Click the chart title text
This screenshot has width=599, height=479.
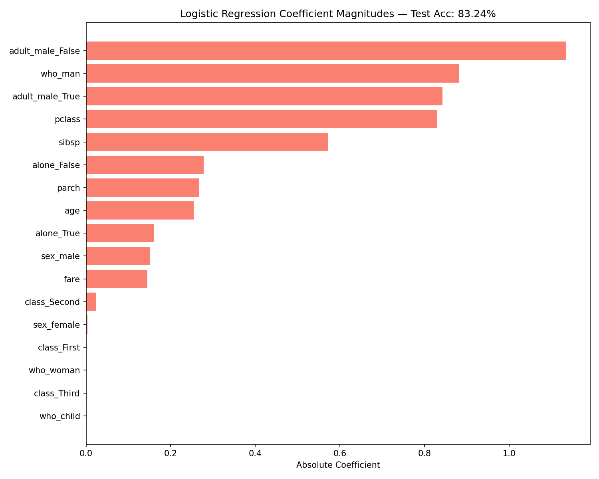[x=338, y=13]
